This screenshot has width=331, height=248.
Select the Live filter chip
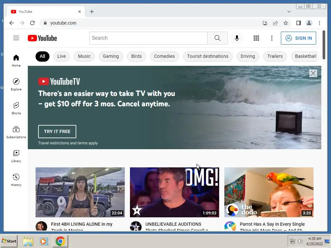click(x=61, y=56)
